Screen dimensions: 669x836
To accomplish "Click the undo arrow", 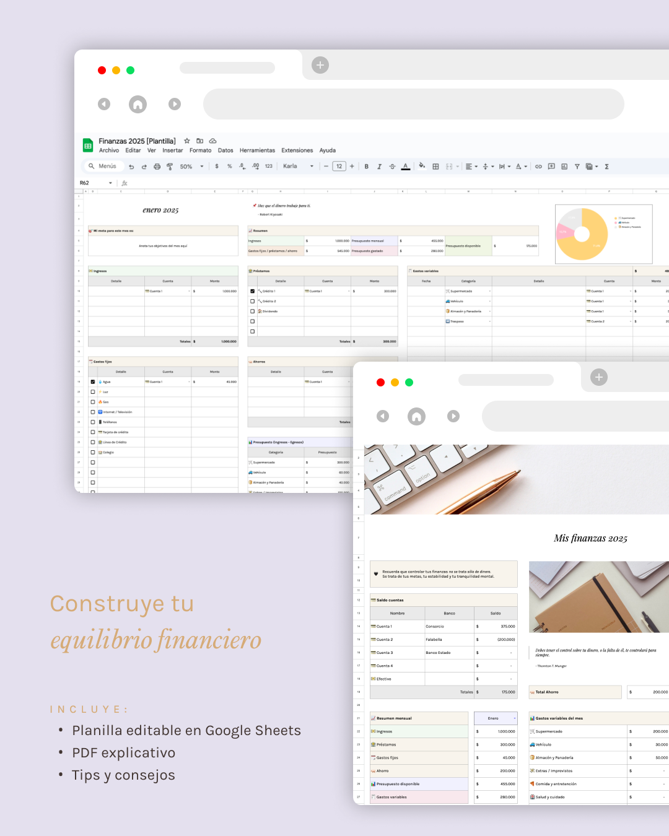I will [x=131, y=167].
